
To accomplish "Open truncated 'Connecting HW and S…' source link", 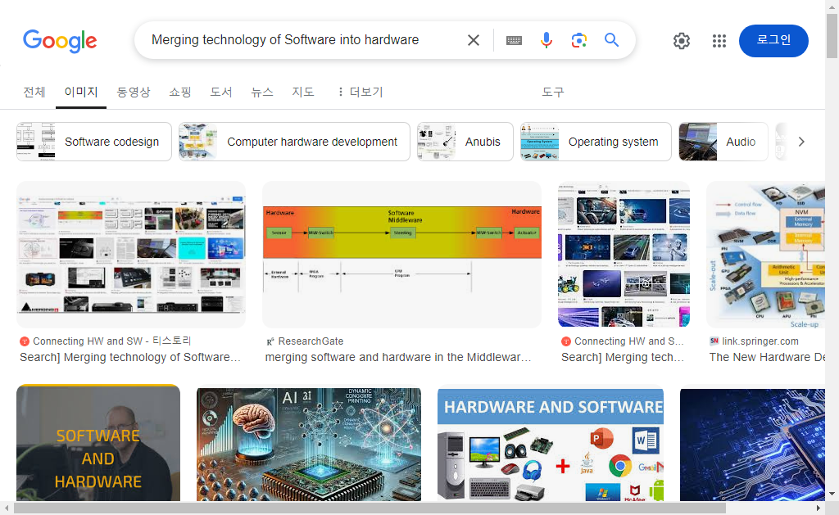I will click(623, 341).
